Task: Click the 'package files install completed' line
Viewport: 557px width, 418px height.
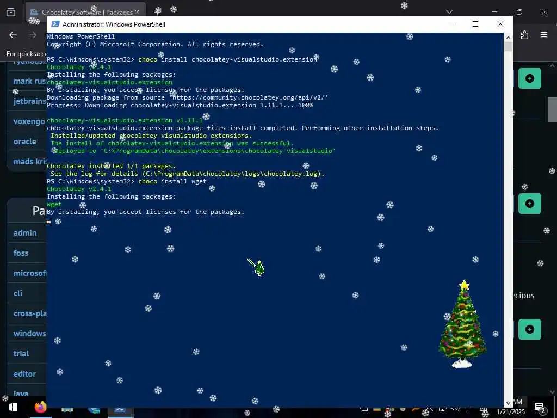Action: click(243, 128)
